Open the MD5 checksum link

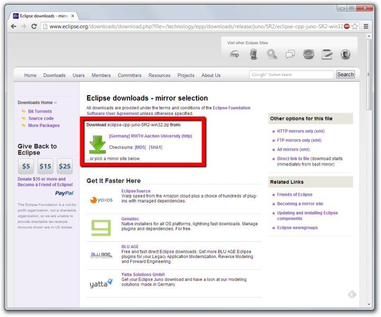pos(140,147)
